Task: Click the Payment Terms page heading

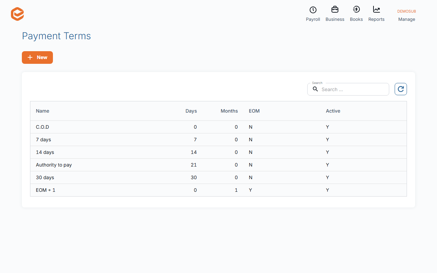Action: point(56,36)
